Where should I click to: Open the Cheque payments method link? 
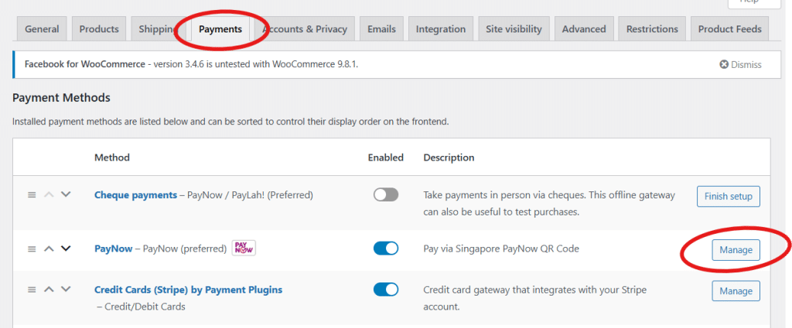pyautogui.click(x=135, y=195)
